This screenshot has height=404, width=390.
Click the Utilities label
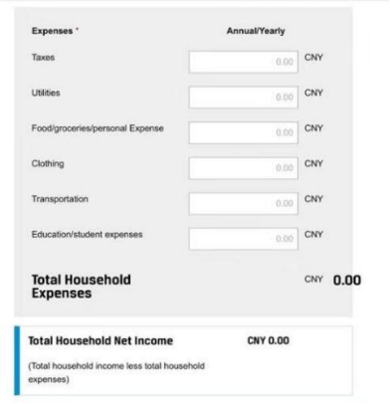pos(46,93)
